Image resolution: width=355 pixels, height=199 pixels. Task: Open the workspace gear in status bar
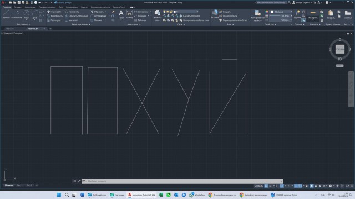[331, 186]
